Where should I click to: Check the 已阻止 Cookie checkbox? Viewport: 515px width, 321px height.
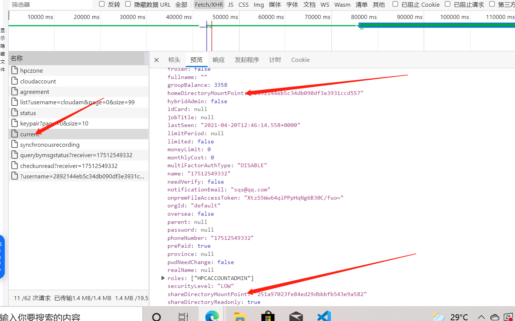[395, 4]
